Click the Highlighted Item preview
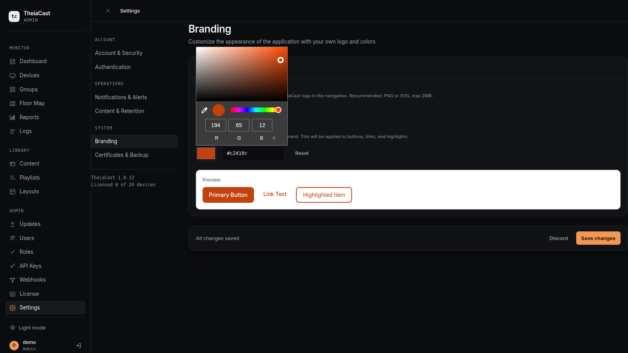 (324, 195)
